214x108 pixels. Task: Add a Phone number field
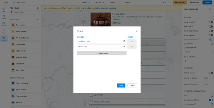pyautogui.click(x=25, y=96)
